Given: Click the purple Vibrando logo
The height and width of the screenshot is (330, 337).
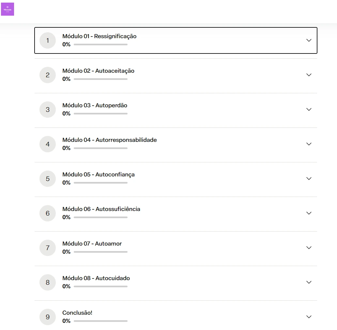Looking at the screenshot, I should coord(8,9).
